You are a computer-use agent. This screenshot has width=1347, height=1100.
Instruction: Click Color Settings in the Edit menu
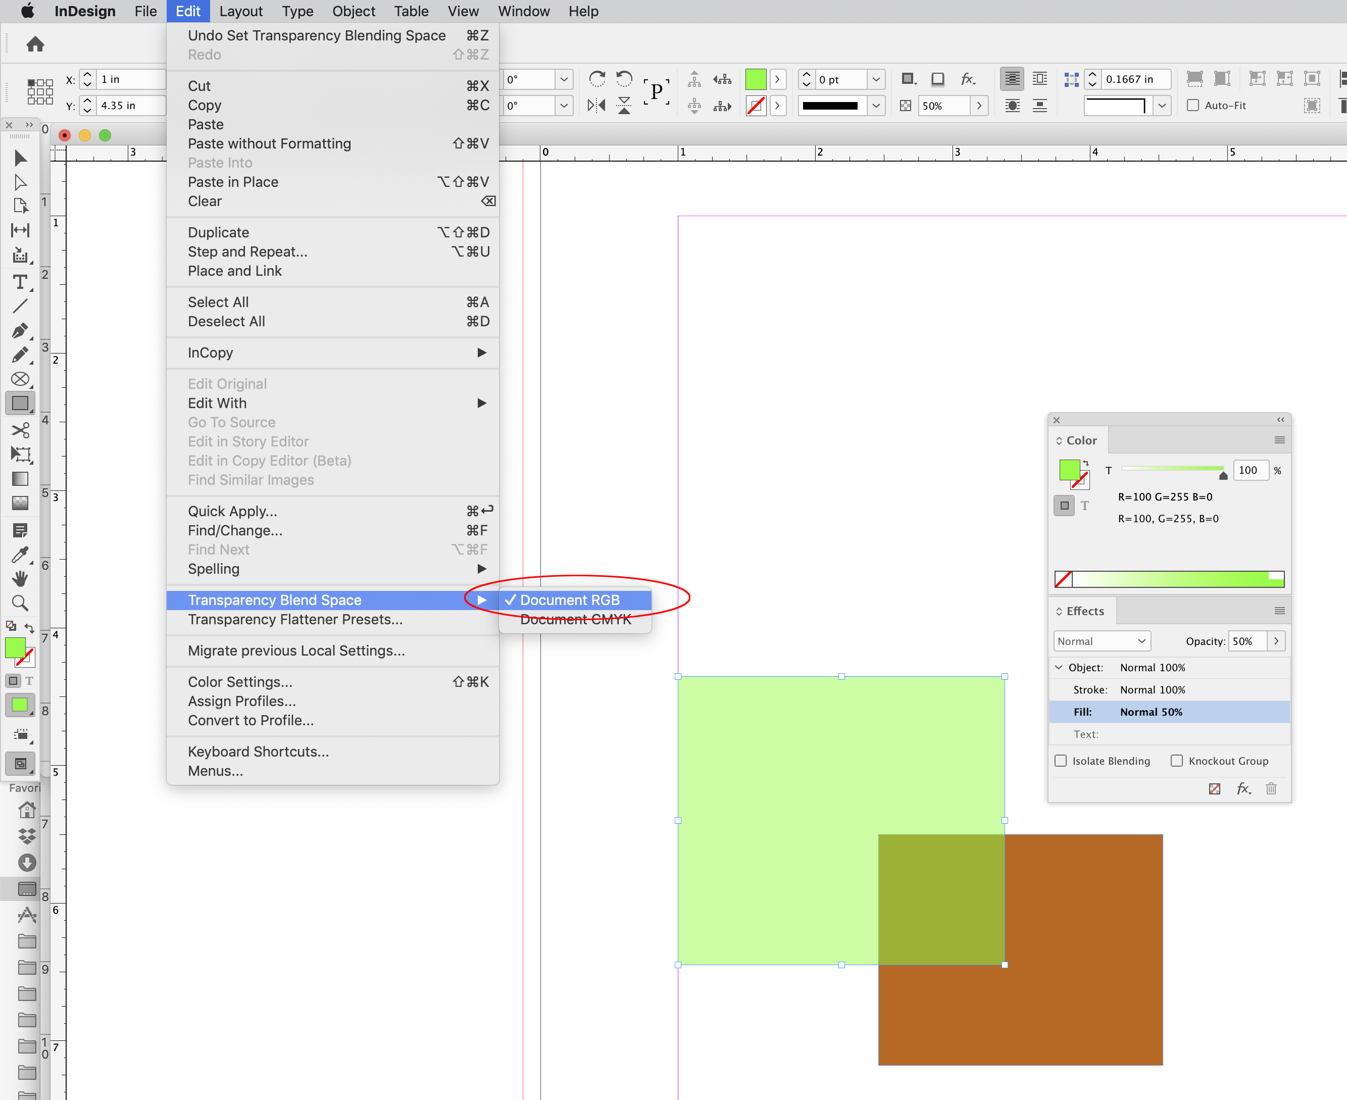(239, 682)
